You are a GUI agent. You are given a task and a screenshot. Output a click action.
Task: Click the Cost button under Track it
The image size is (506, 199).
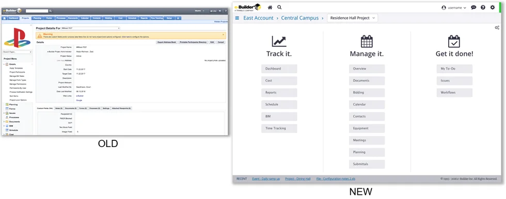279,80
